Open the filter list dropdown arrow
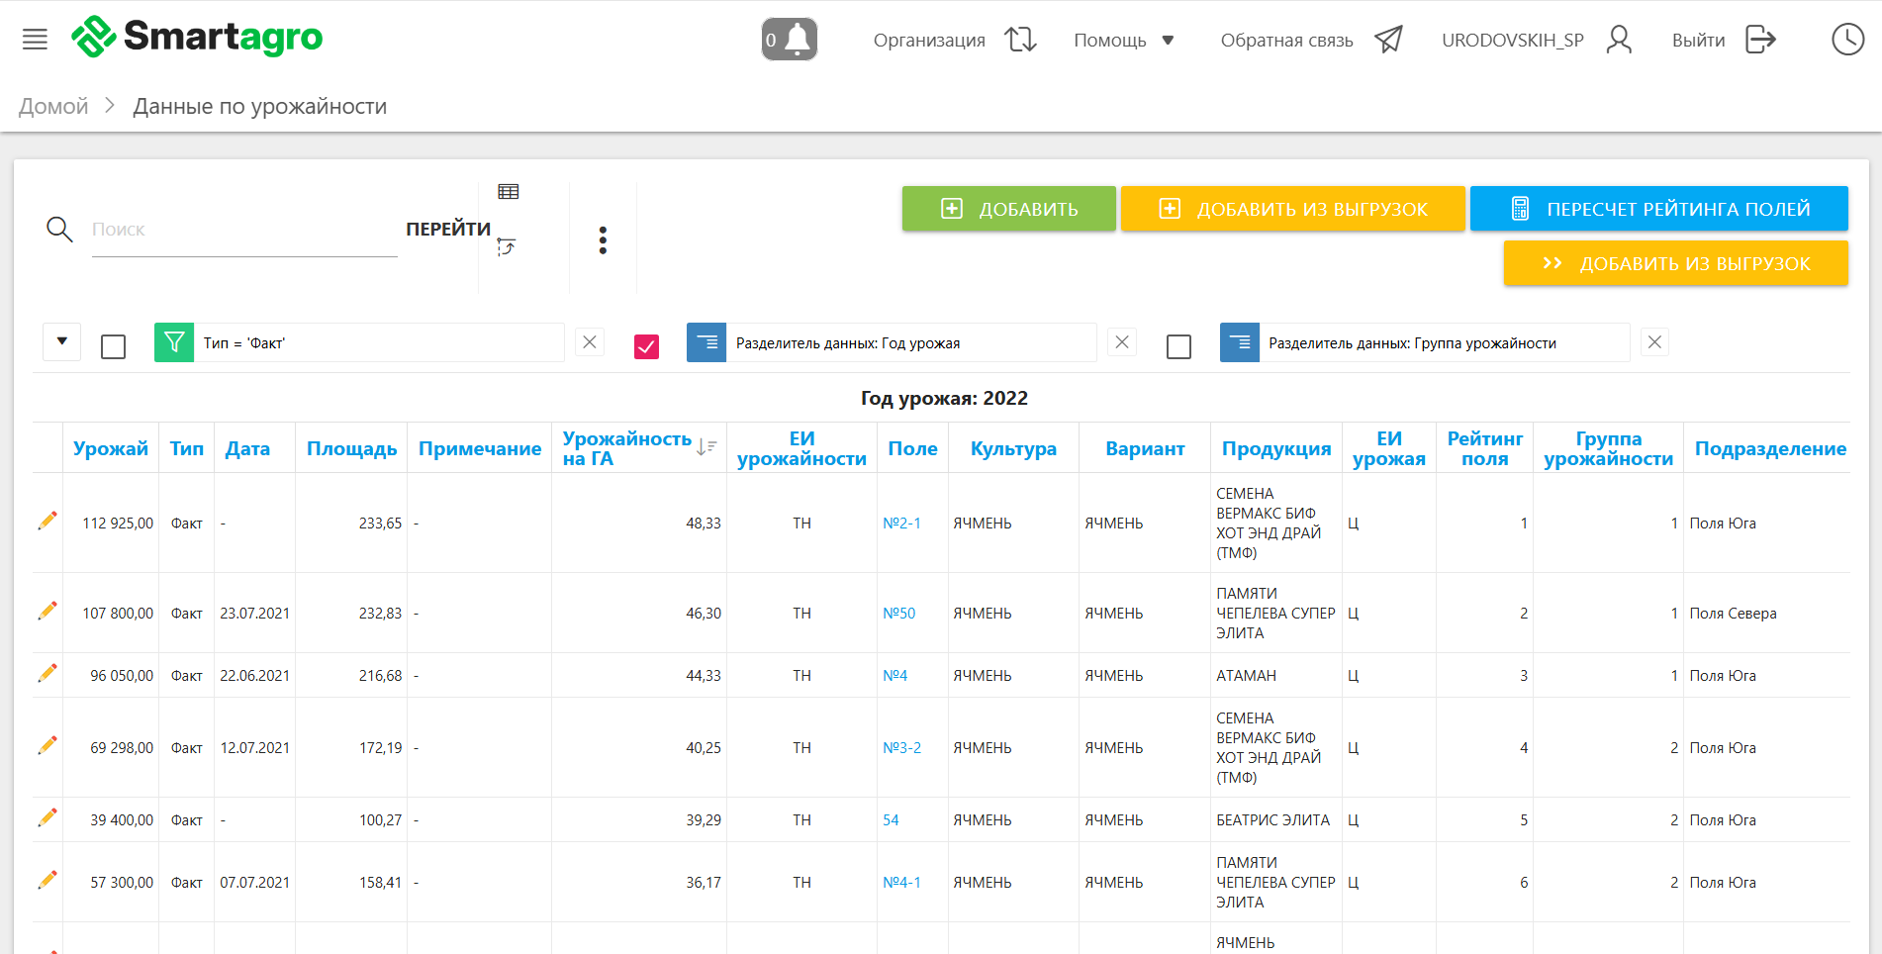 62,342
